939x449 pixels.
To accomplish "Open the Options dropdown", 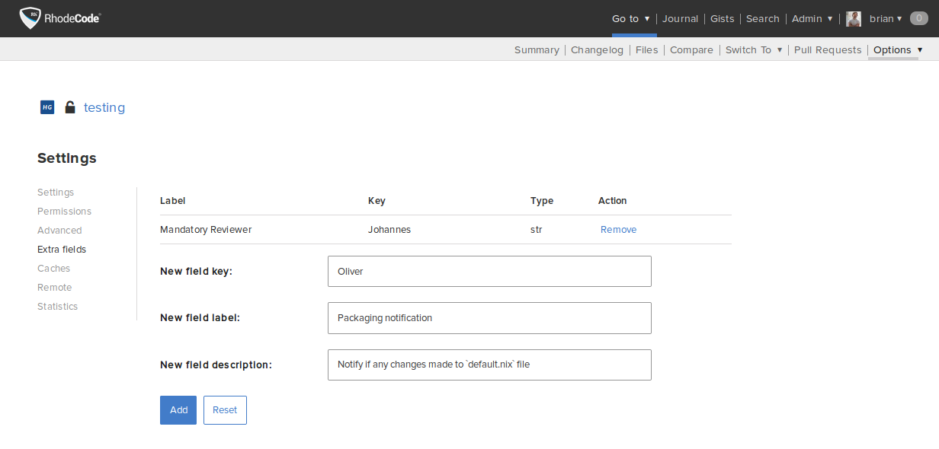I will pyautogui.click(x=897, y=50).
